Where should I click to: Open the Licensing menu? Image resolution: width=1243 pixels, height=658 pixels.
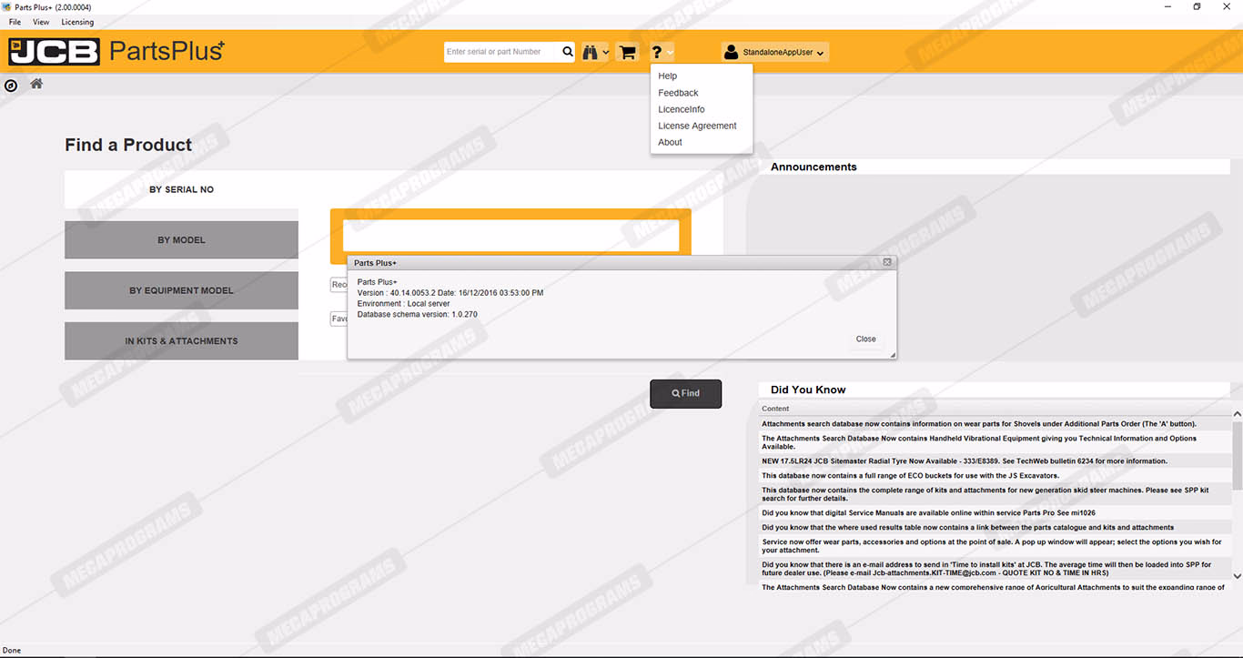77,22
